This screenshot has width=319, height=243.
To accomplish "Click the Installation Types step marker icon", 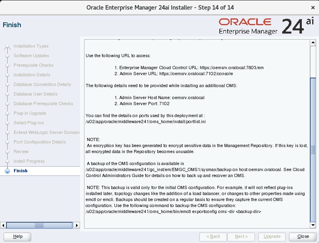I will click(x=7, y=47).
